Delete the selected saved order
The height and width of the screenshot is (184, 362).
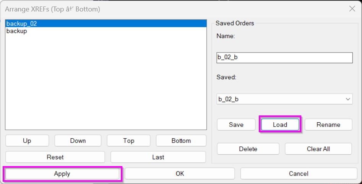click(x=248, y=149)
